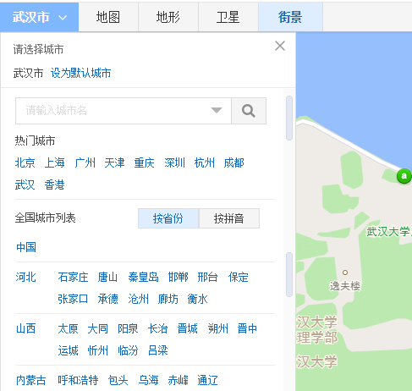The image size is (412, 391).
Task: Close the city selection panel
Action: pyautogui.click(x=280, y=46)
